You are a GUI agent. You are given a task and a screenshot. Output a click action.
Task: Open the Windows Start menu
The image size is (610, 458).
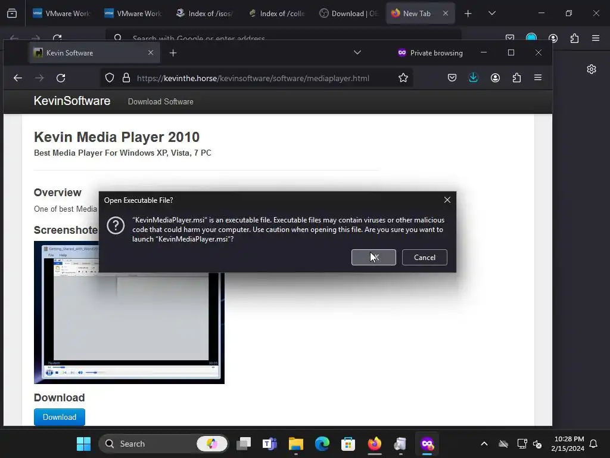83,444
